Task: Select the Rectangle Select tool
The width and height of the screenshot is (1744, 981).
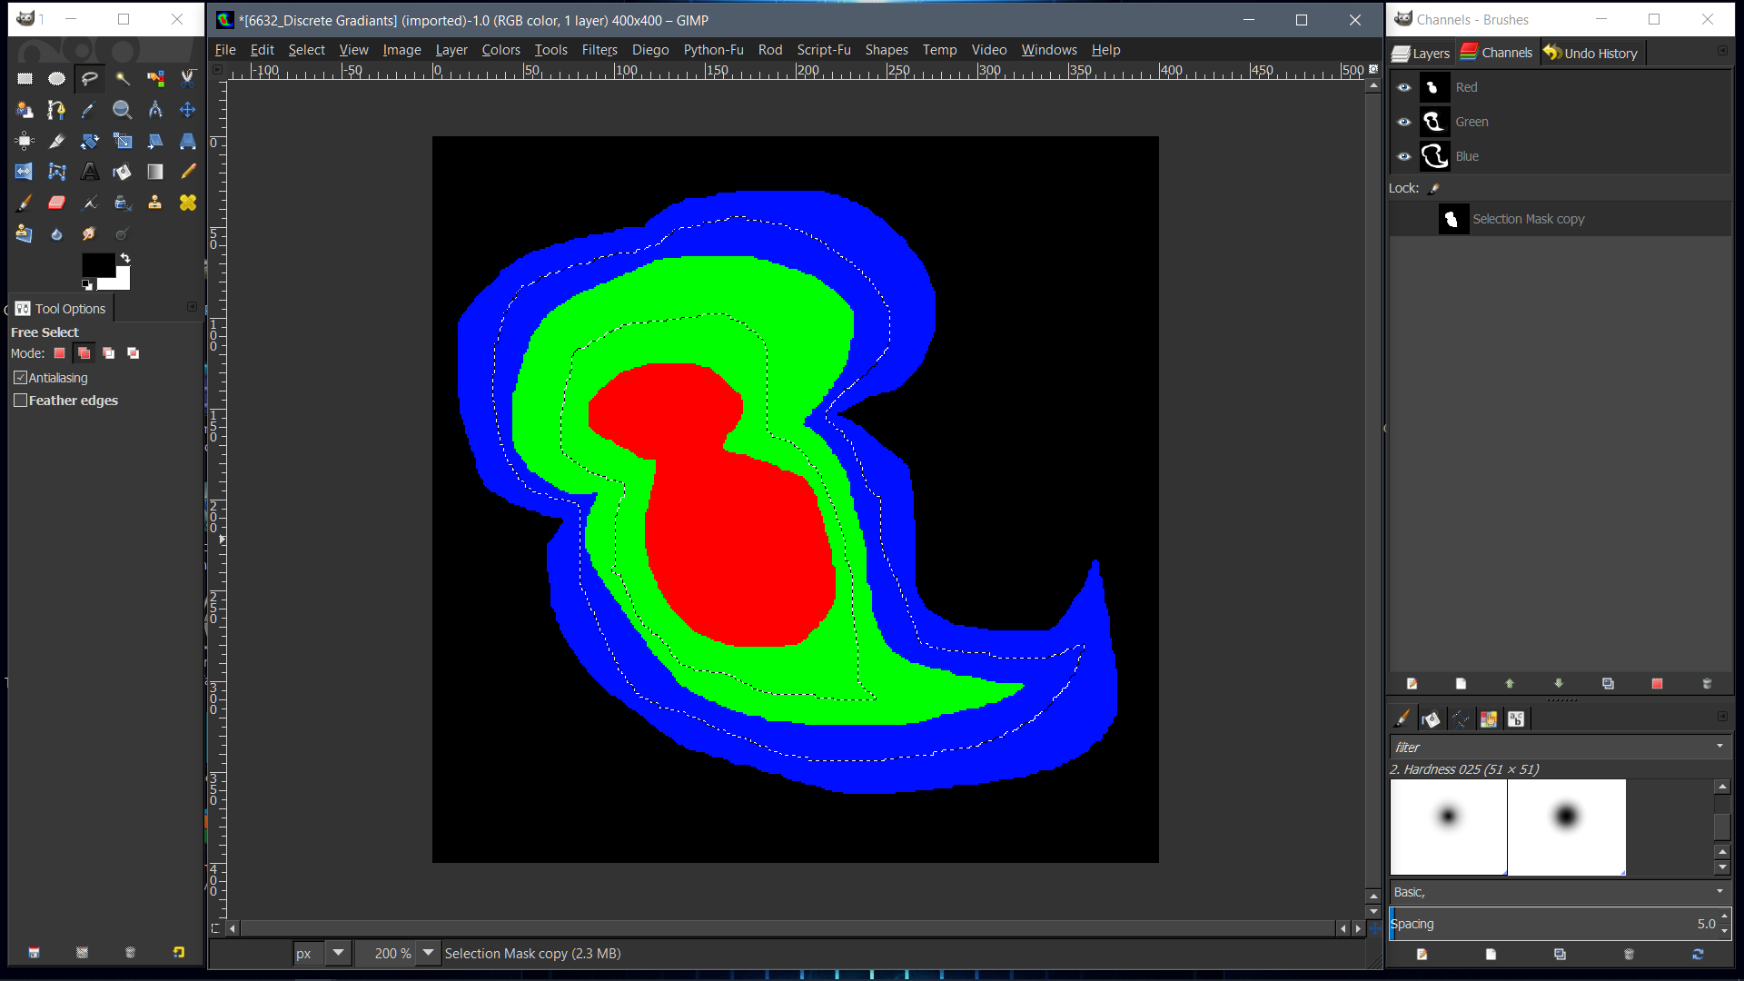Action: [25, 79]
